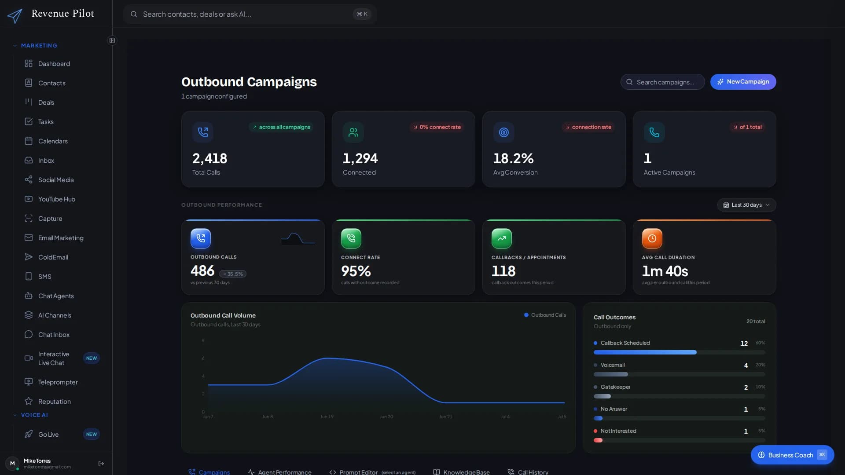Click the New Campaign button
This screenshot has height=475, width=845.
pyautogui.click(x=743, y=82)
